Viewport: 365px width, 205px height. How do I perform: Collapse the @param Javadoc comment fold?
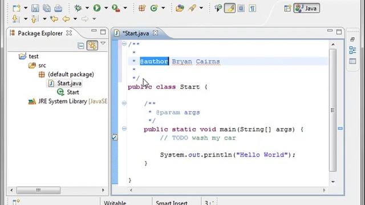[x=124, y=103]
